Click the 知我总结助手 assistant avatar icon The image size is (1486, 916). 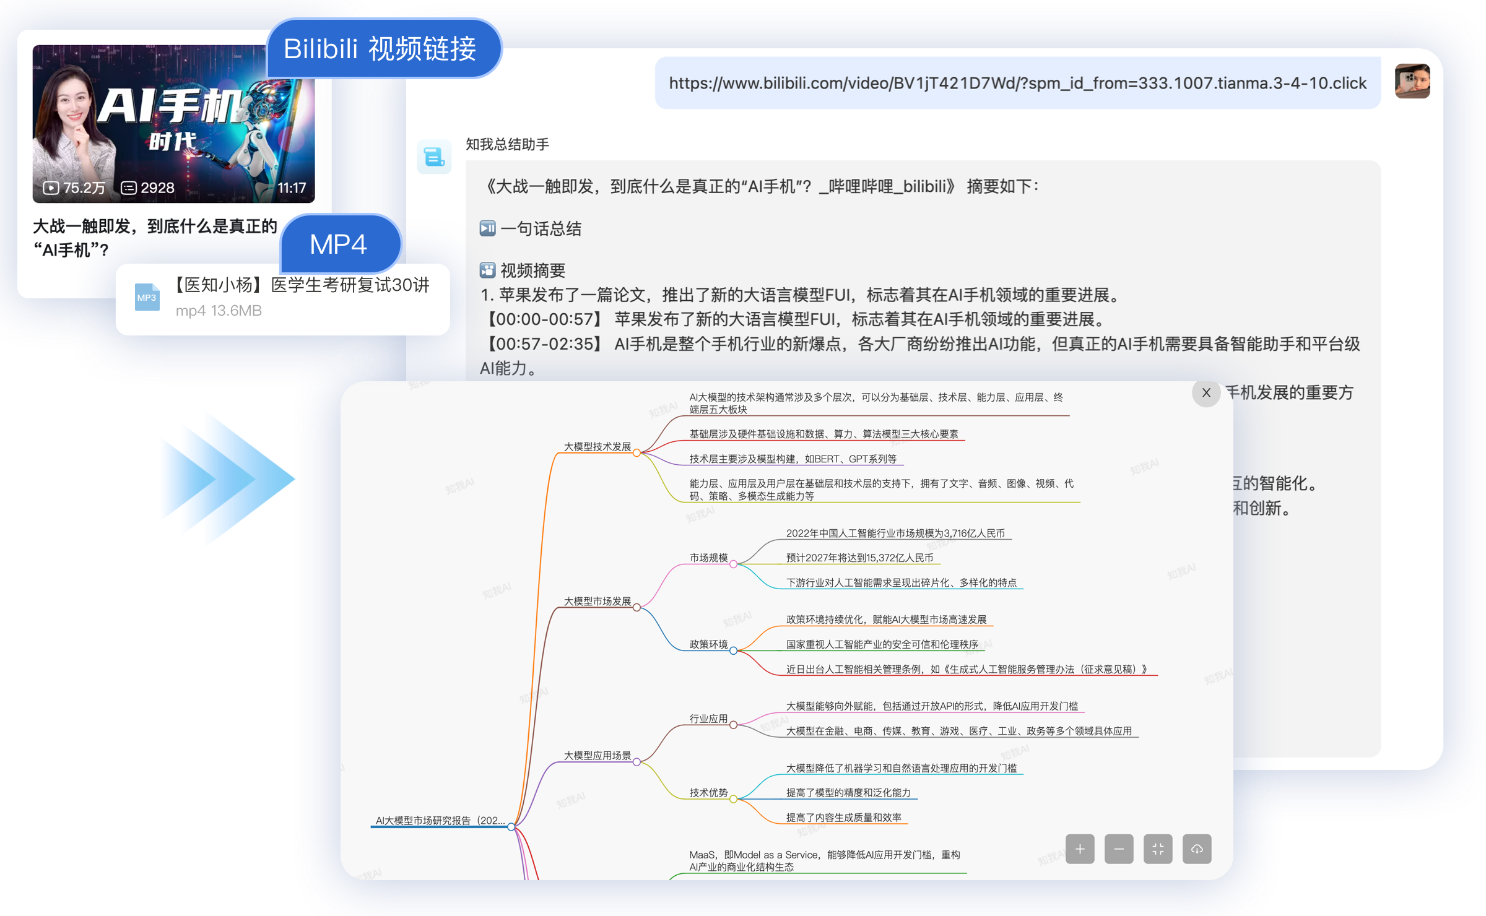pos(434,157)
